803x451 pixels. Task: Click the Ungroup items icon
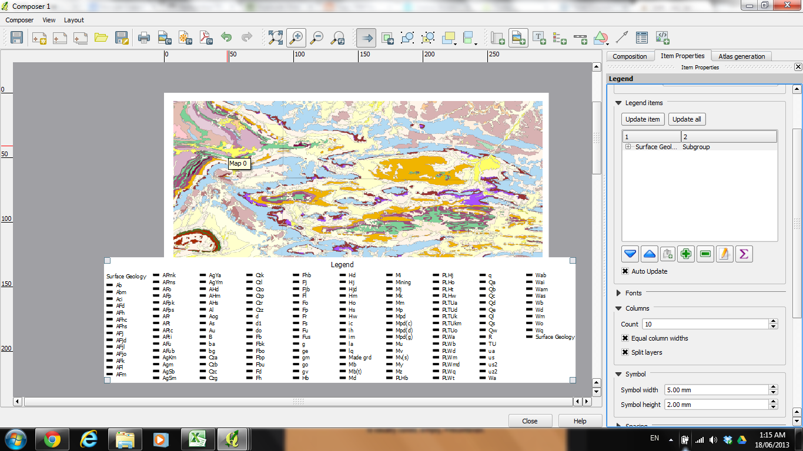click(x=428, y=38)
